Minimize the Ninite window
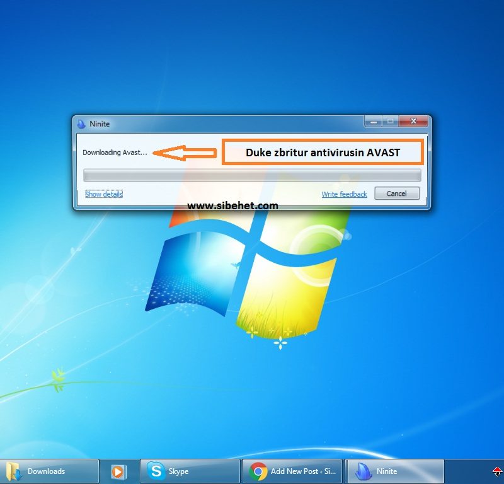The height and width of the screenshot is (484, 504). [373, 121]
